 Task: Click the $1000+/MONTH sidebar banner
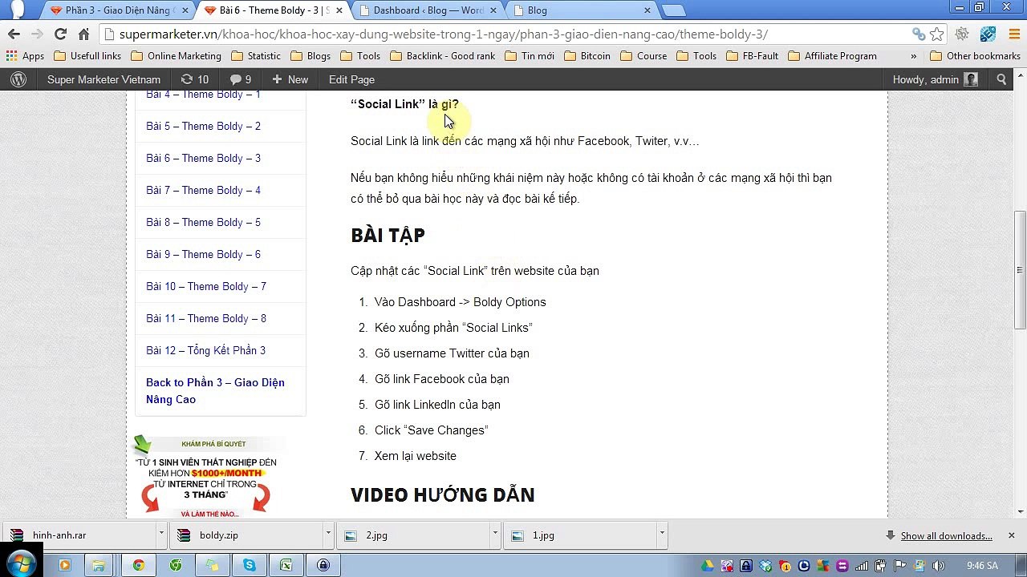(x=209, y=475)
